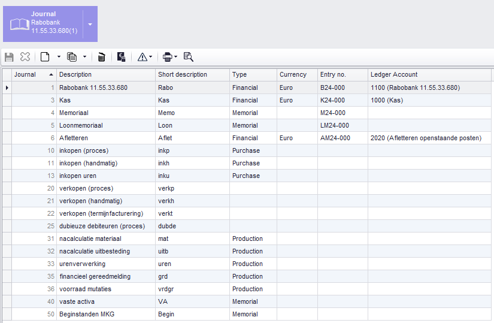The image size is (494, 323).
Task: Click the Save floppy disk icon
Action: tap(9, 57)
